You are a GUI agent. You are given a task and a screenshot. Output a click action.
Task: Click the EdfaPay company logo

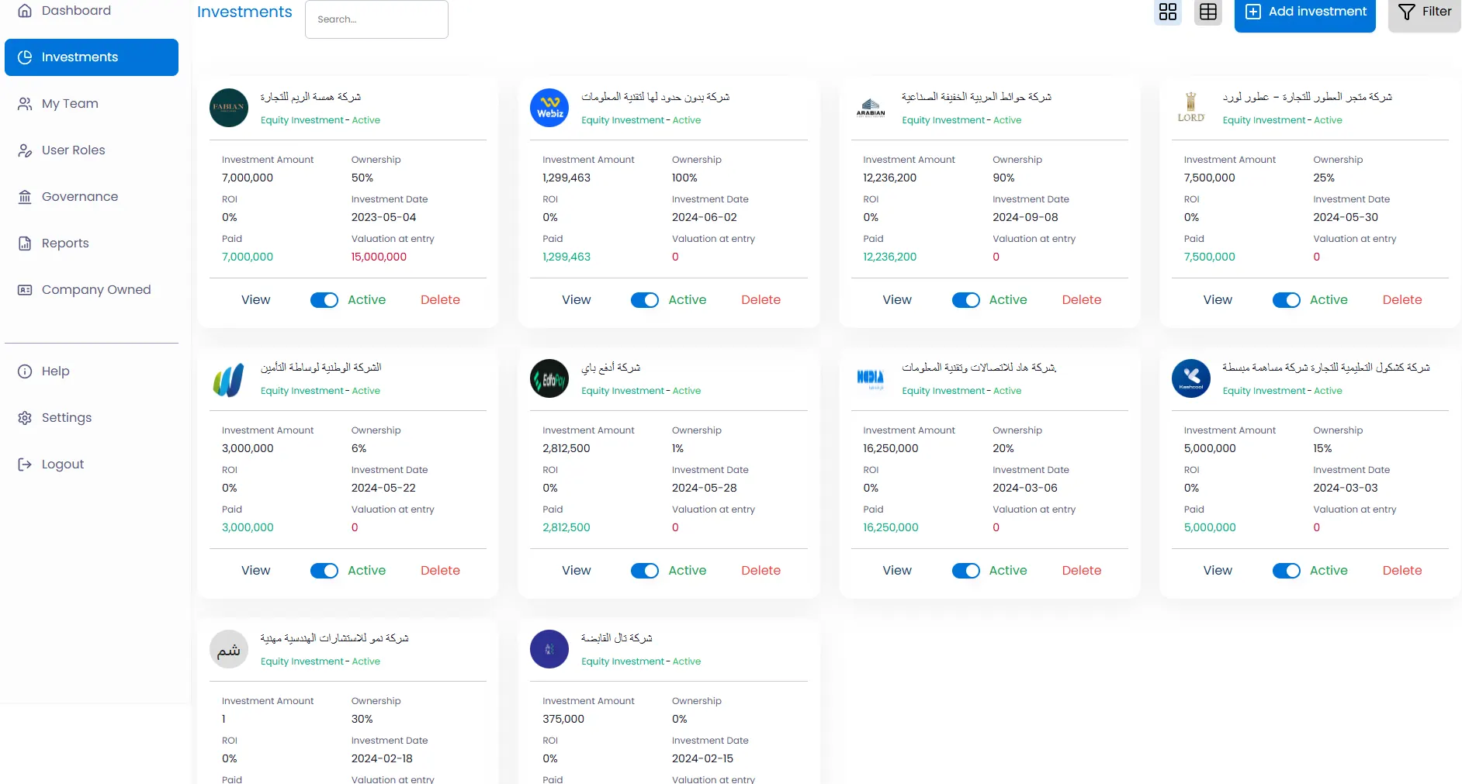tap(549, 378)
